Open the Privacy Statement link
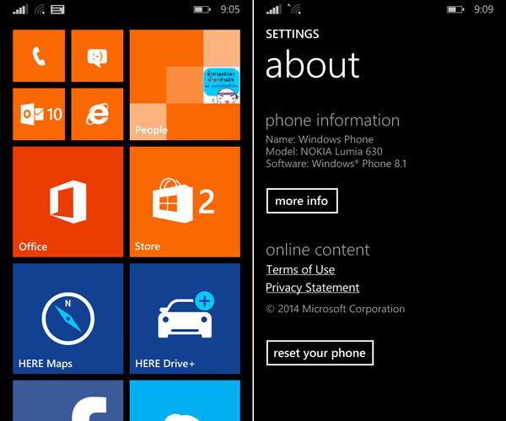Screen dimensions: 506x421 coord(312,288)
